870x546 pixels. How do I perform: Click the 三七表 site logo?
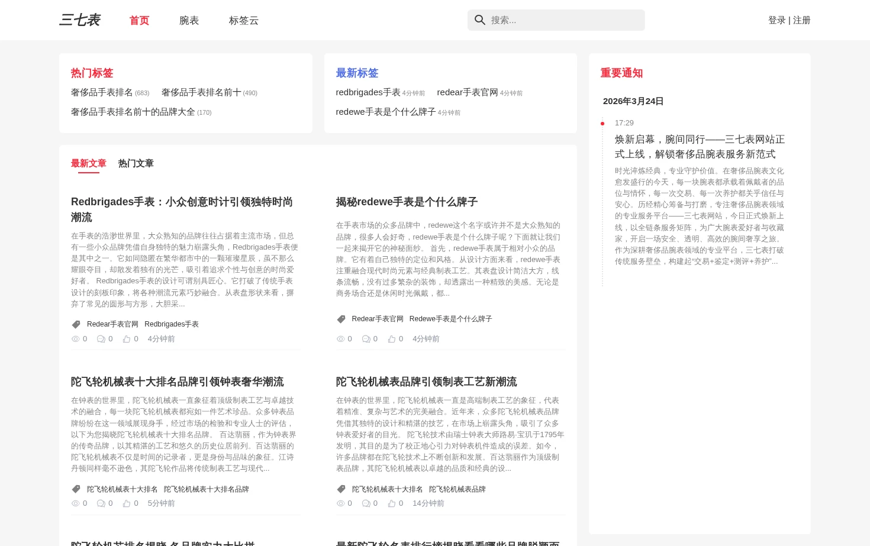(80, 20)
